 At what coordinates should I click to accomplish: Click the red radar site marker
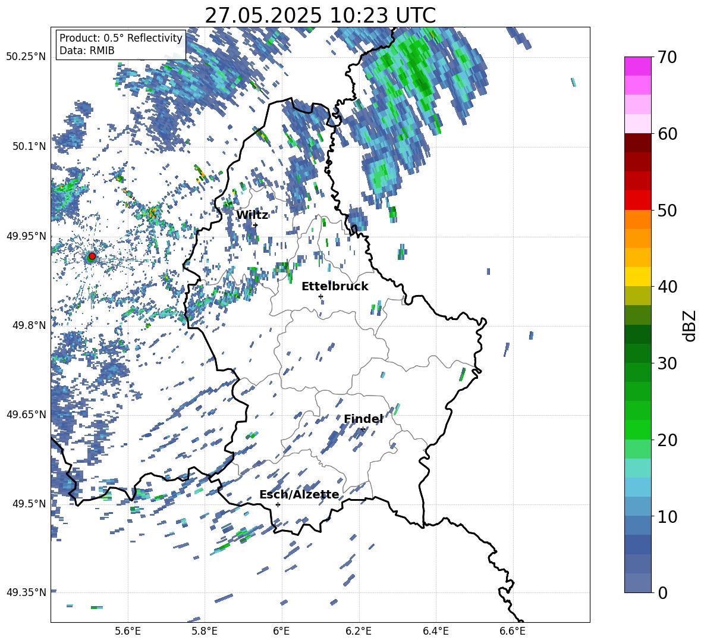coord(92,256)
